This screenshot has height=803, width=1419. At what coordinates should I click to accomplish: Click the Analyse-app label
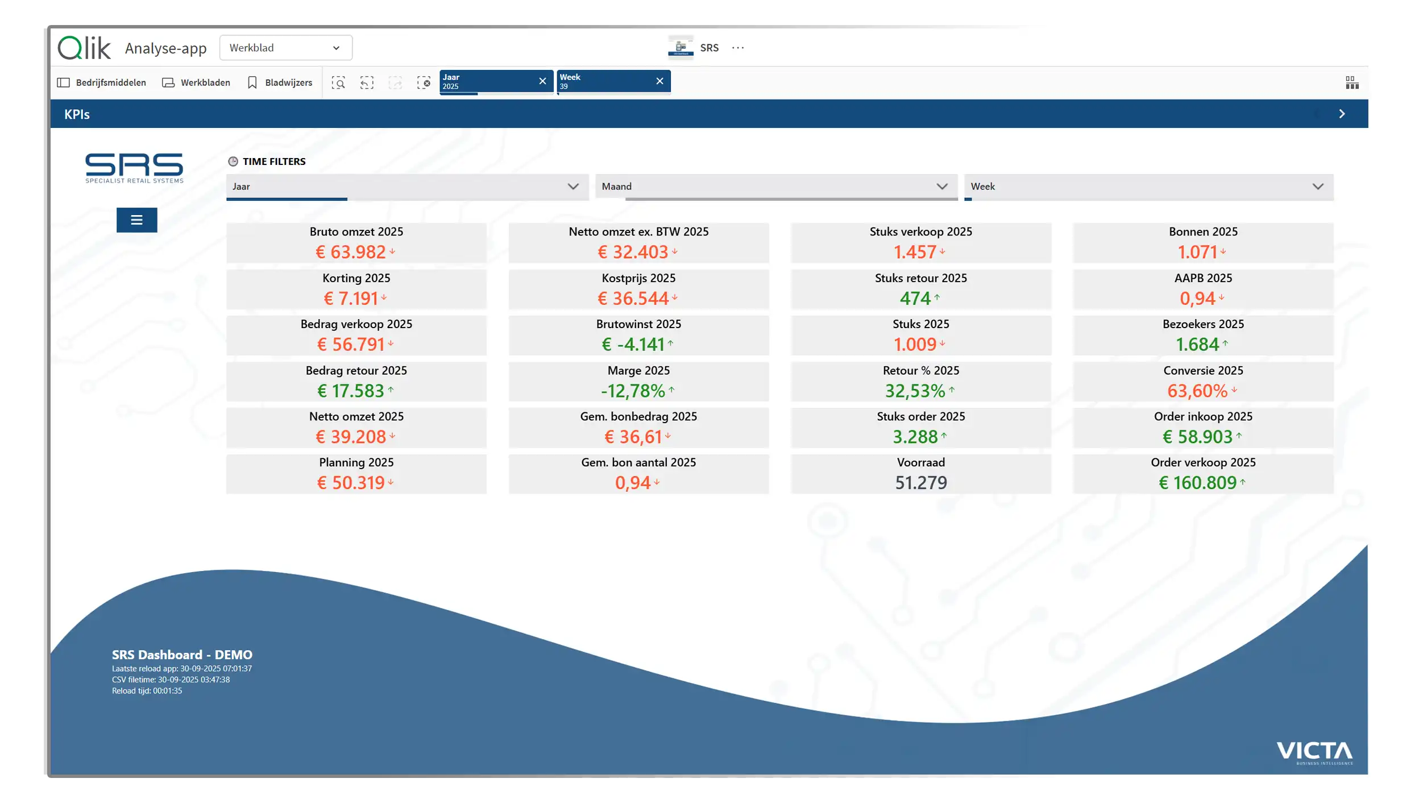[x=165, y=48]
